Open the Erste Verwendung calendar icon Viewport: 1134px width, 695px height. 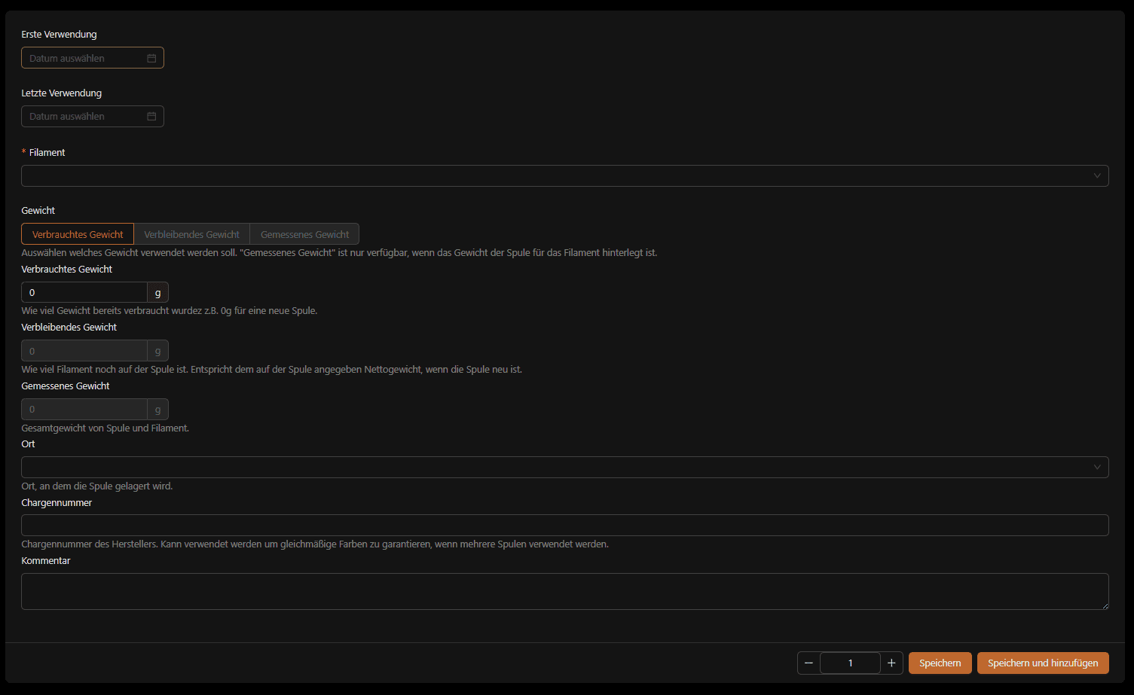153,57
